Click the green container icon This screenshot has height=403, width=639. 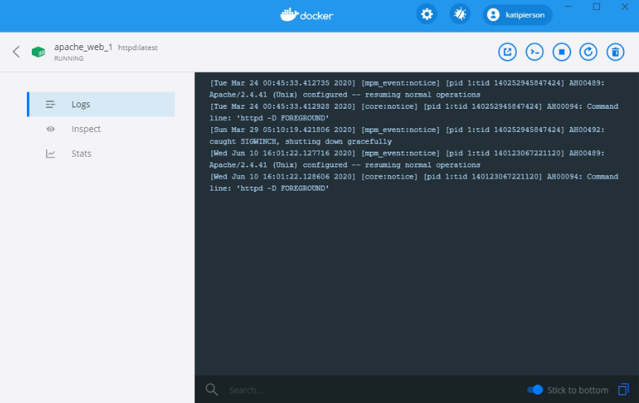point(38,52)
